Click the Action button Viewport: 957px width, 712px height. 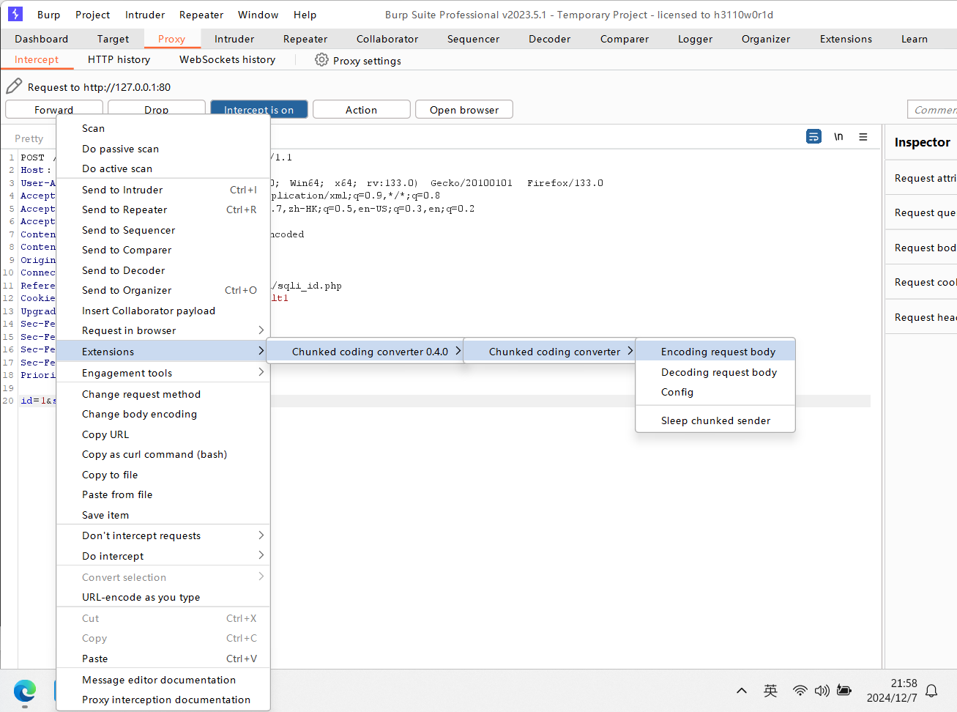(x=361, y=109)
